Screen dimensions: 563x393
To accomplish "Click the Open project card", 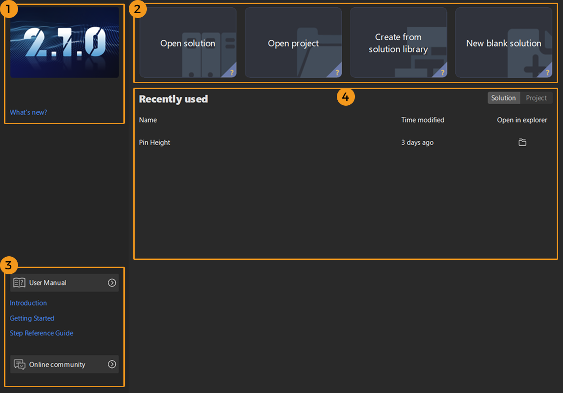I will pyautogui.click(x=293, y=43).
